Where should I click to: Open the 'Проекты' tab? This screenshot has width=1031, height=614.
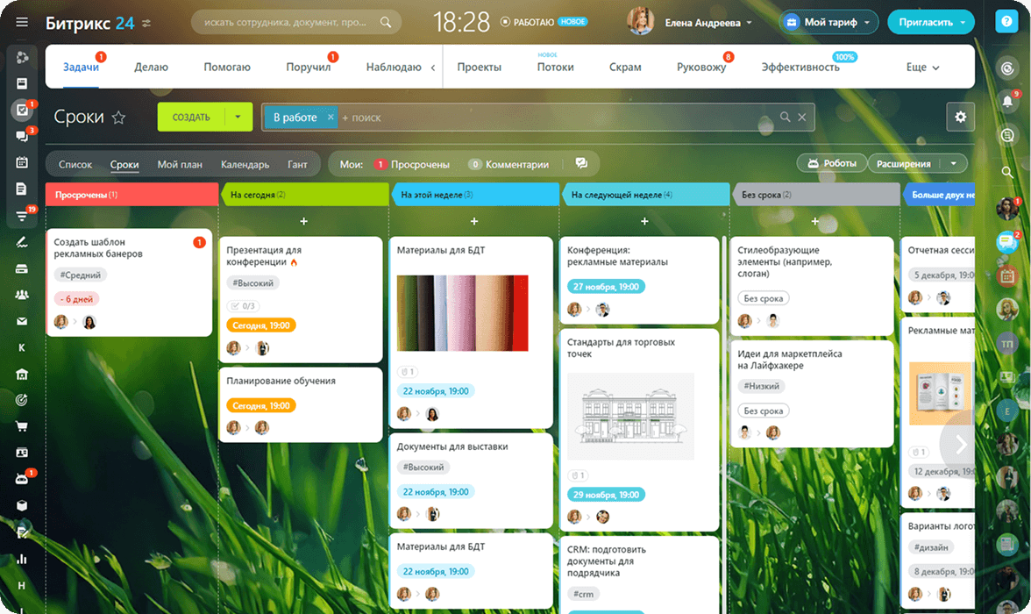[x=479, y=68]
